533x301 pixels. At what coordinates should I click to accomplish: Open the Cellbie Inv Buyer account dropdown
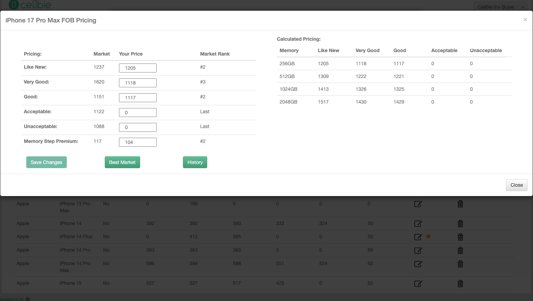[x=501, y=7]
